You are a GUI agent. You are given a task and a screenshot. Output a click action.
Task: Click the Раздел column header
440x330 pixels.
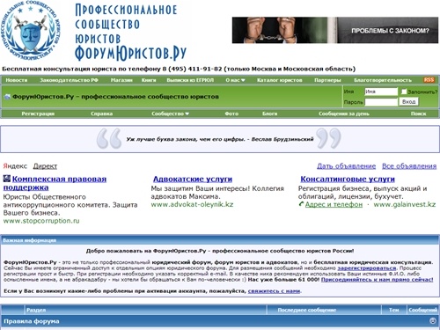point(36,310)
